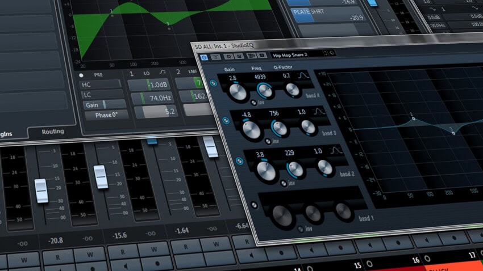Click the 1.0dB gain value of LO band
Screen dimensions: 483x271
click(x=148, y=85)
